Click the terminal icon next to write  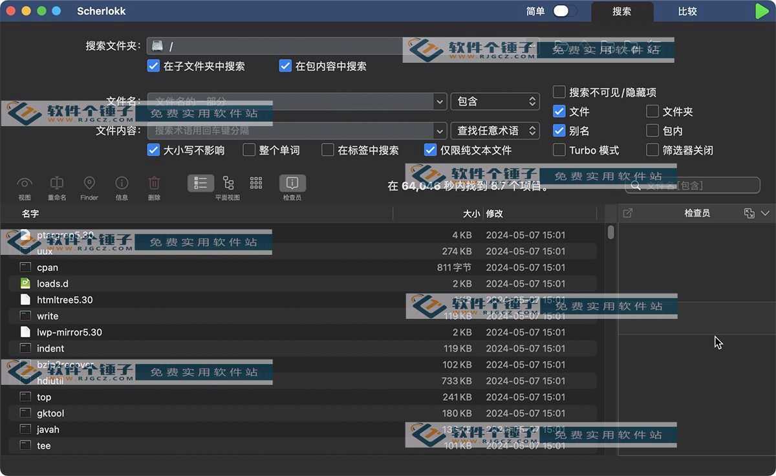[25, 316]
